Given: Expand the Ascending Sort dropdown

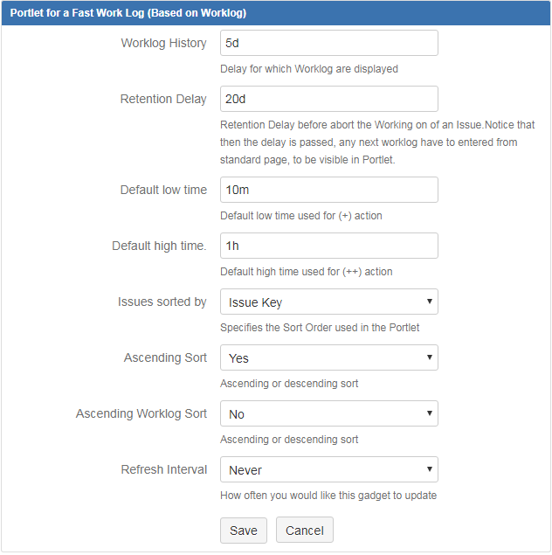Looking at the screenshot, I should [328, 357].
